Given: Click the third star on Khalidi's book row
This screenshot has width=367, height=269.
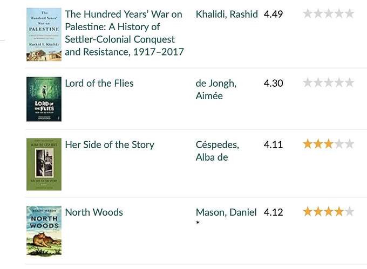Looking at the screenshot, I should 328,13.
